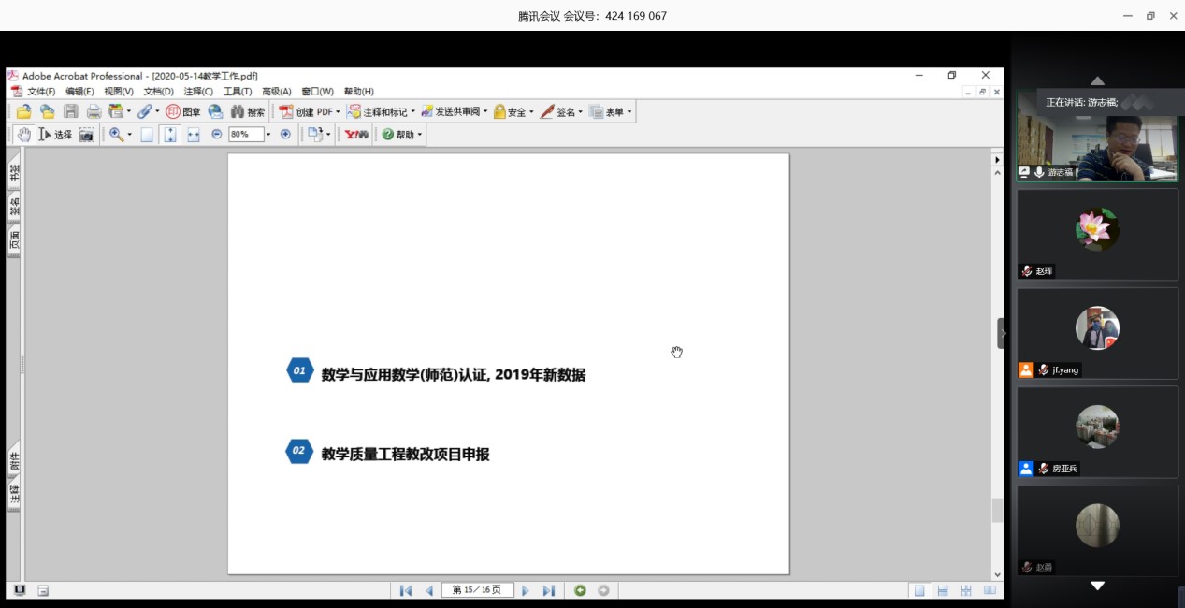Go to the first page
Screen dimensions: 1185x608
405,590
